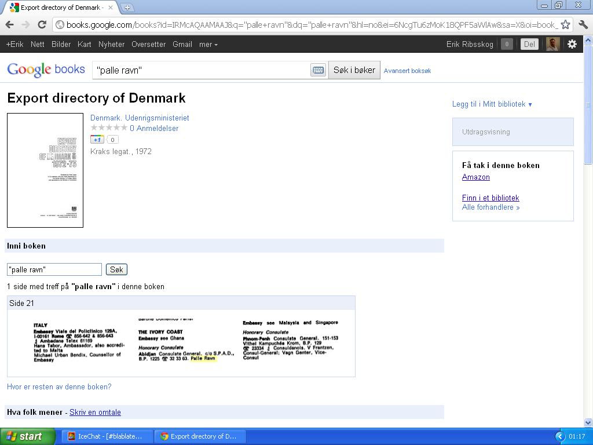Open 'Hvor er resten av denne boken?' link
This screenshot has width=593, height=445.
click(x=59, y=386)
